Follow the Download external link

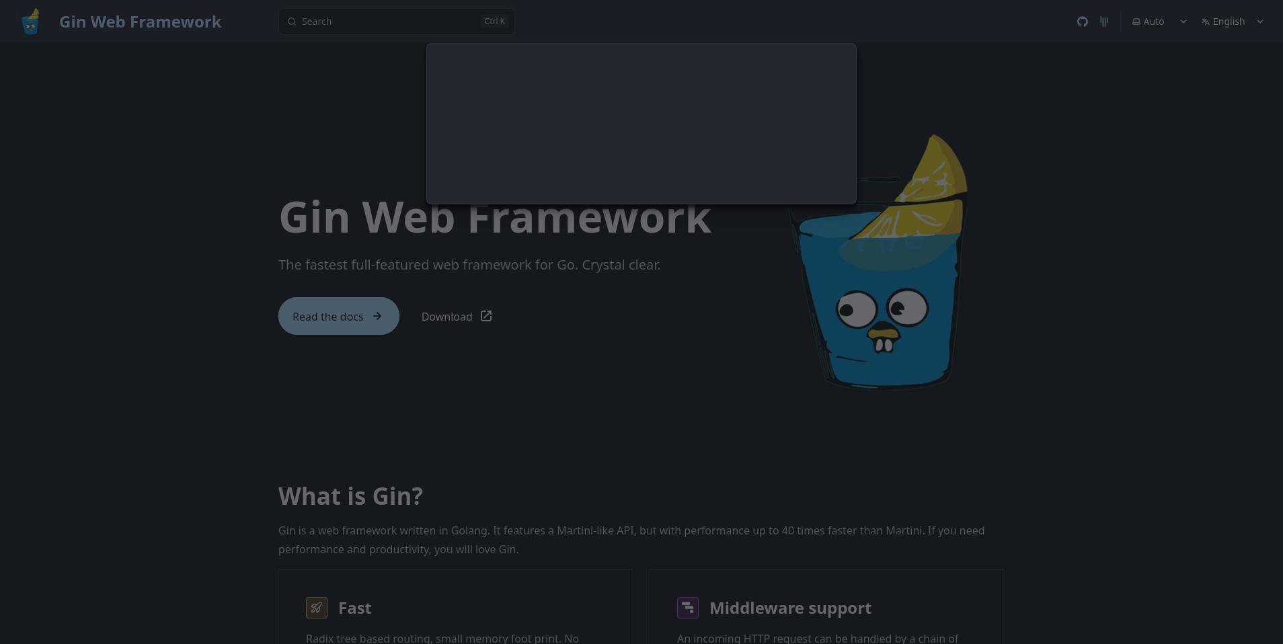pyautogui.click(x=457, y=316)
